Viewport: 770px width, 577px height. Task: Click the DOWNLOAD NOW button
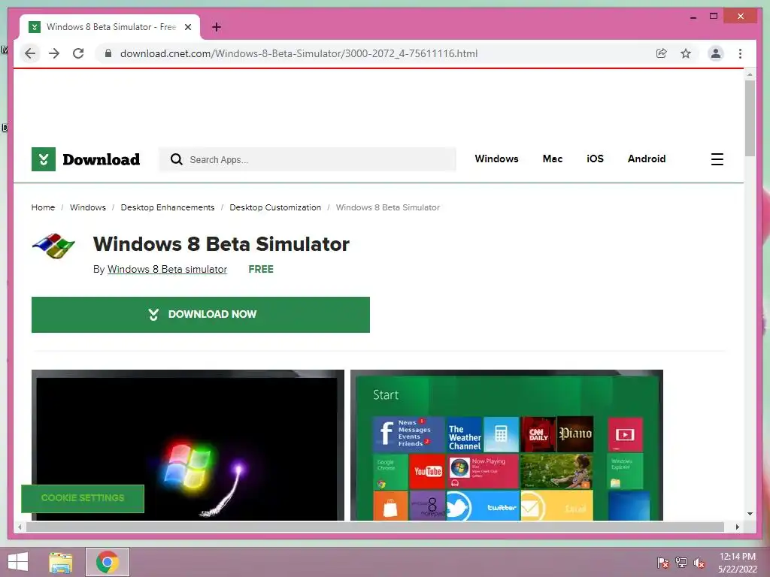point(200,315)
